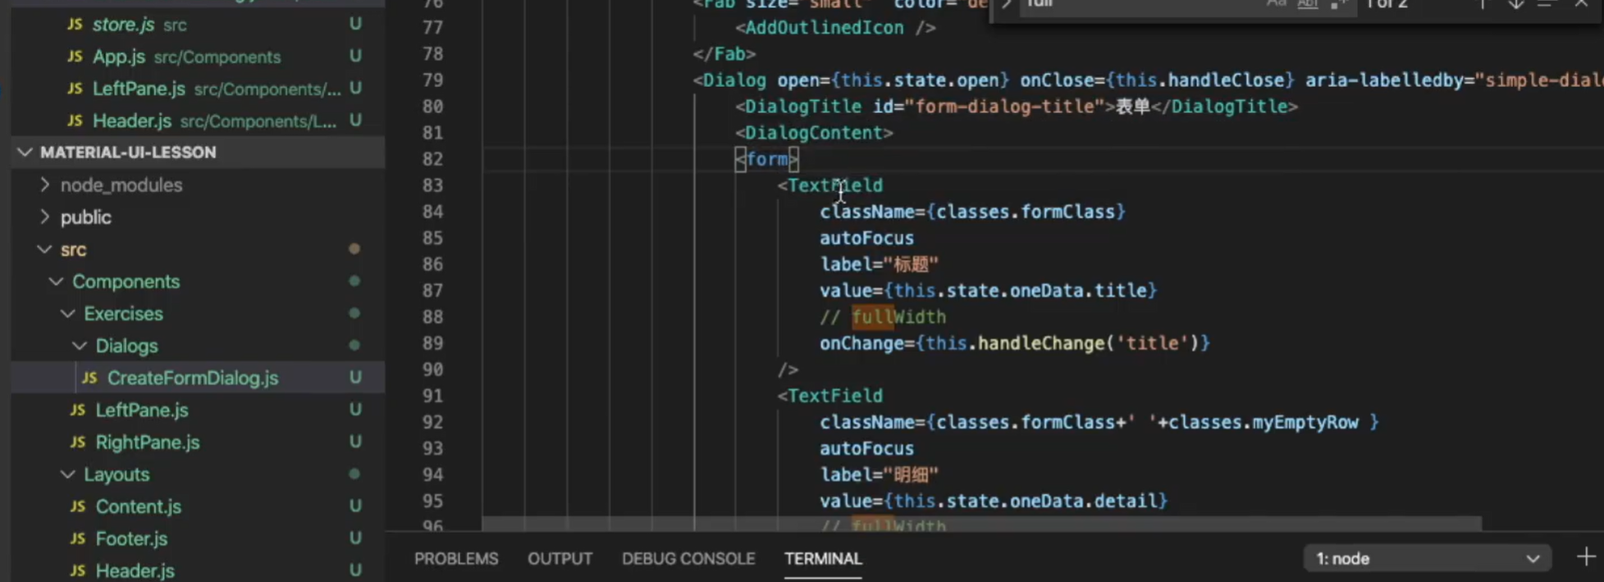Image resolution: width=1604 pixels, height=582 pixels.
Task: Click '<TextField' on line 91
Action: 830,396
